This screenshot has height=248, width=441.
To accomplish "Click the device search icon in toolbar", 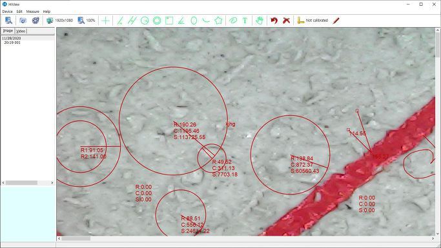I will 8,21.
